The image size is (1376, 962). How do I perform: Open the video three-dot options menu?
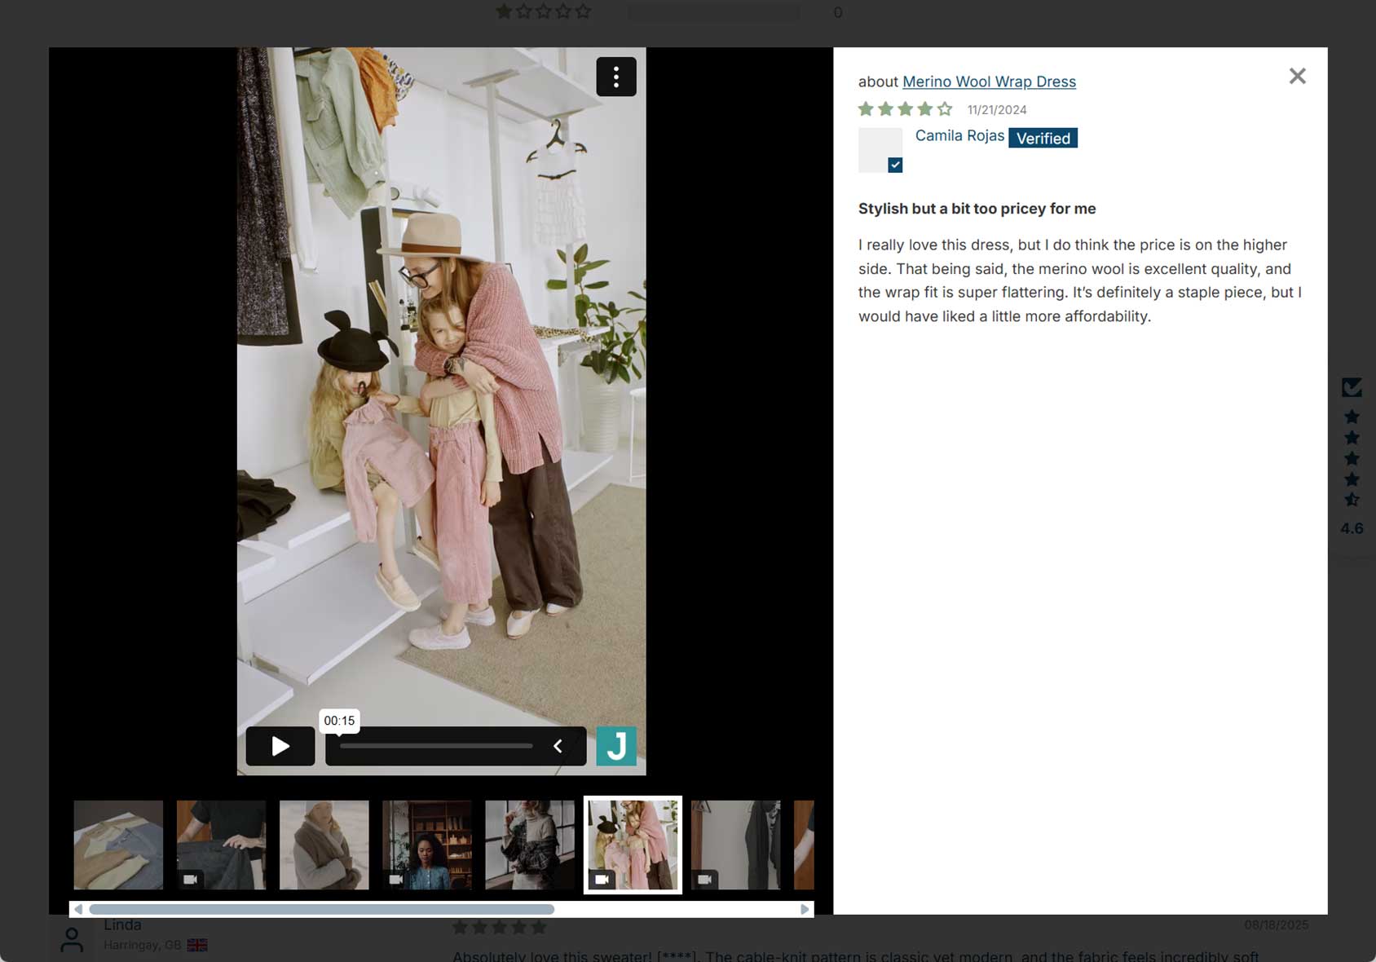[x=615, y=77]
